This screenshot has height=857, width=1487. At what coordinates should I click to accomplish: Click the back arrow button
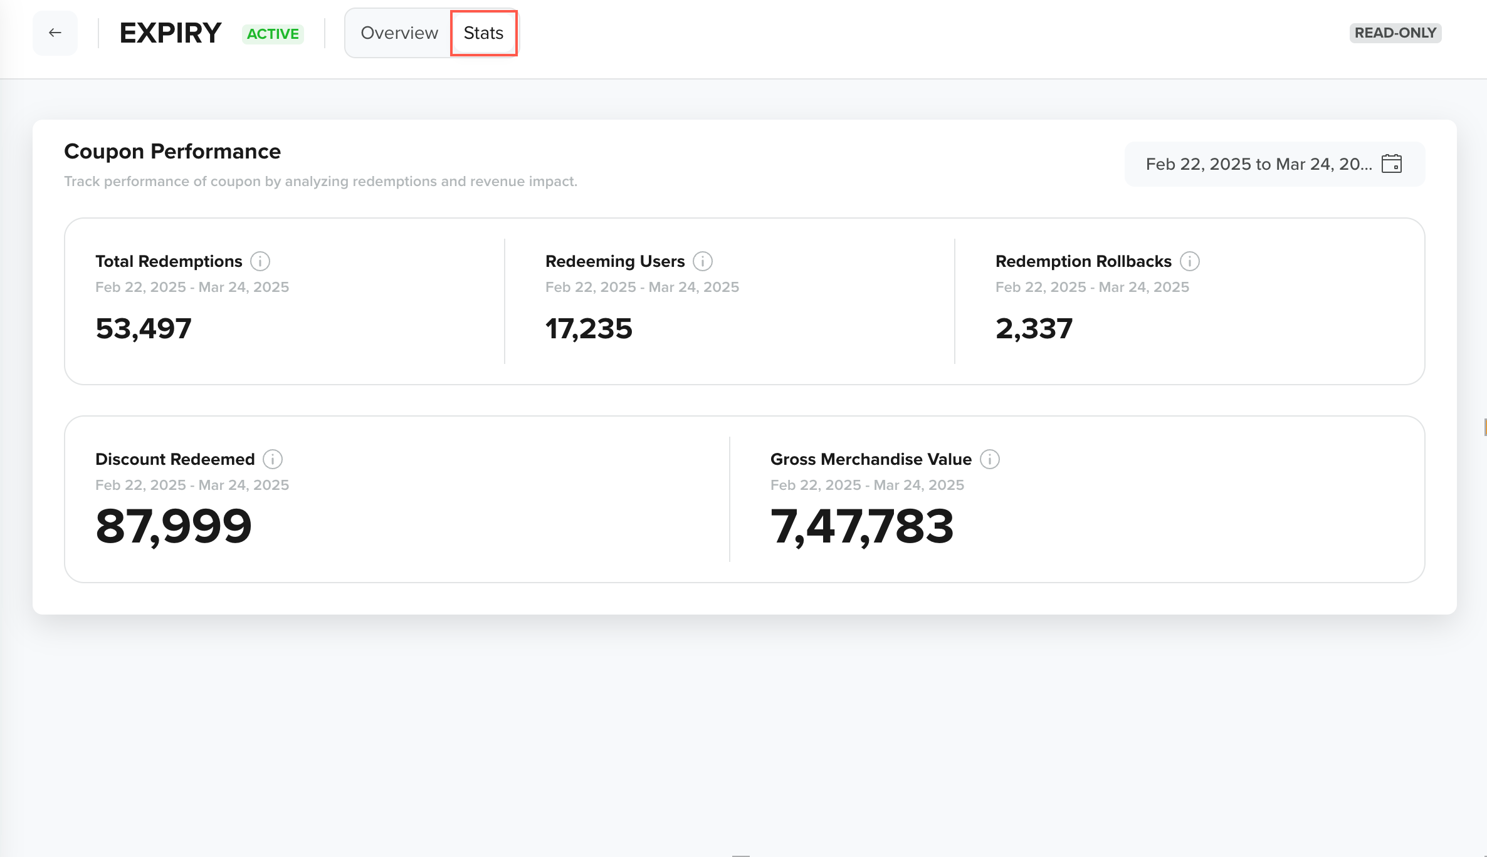55,33
